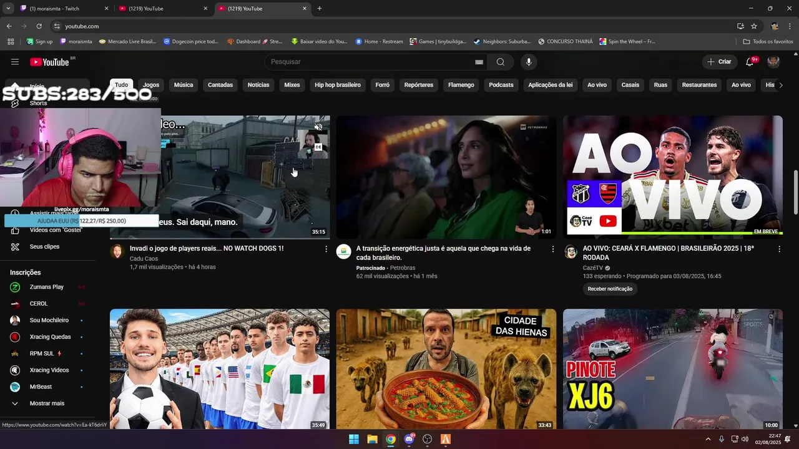Go back in browser history
799x449 pixels.
9,26
